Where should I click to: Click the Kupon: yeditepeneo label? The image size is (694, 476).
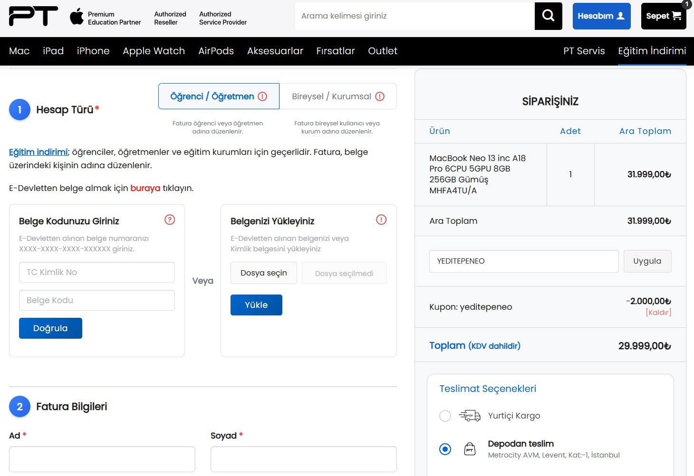click(471, 307)
